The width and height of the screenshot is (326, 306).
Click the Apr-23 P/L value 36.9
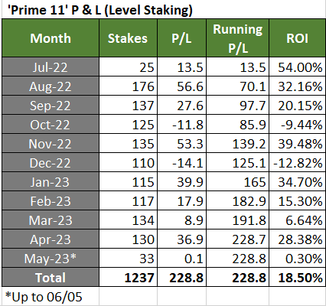coord(181,239)
